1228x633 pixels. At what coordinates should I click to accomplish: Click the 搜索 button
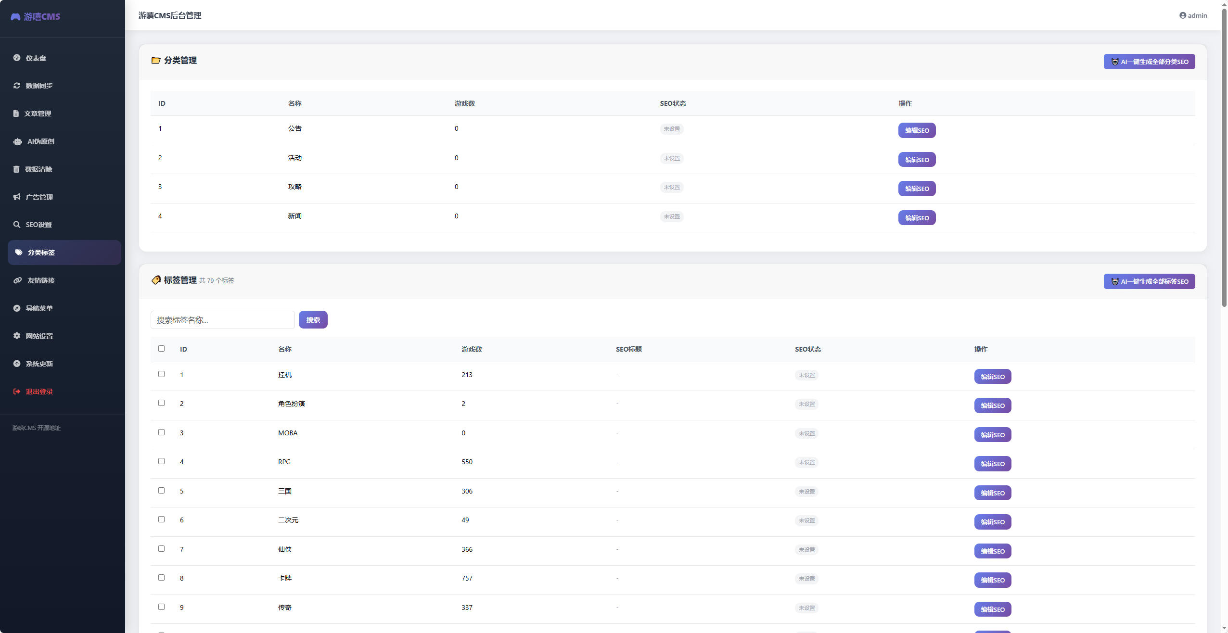313,320
